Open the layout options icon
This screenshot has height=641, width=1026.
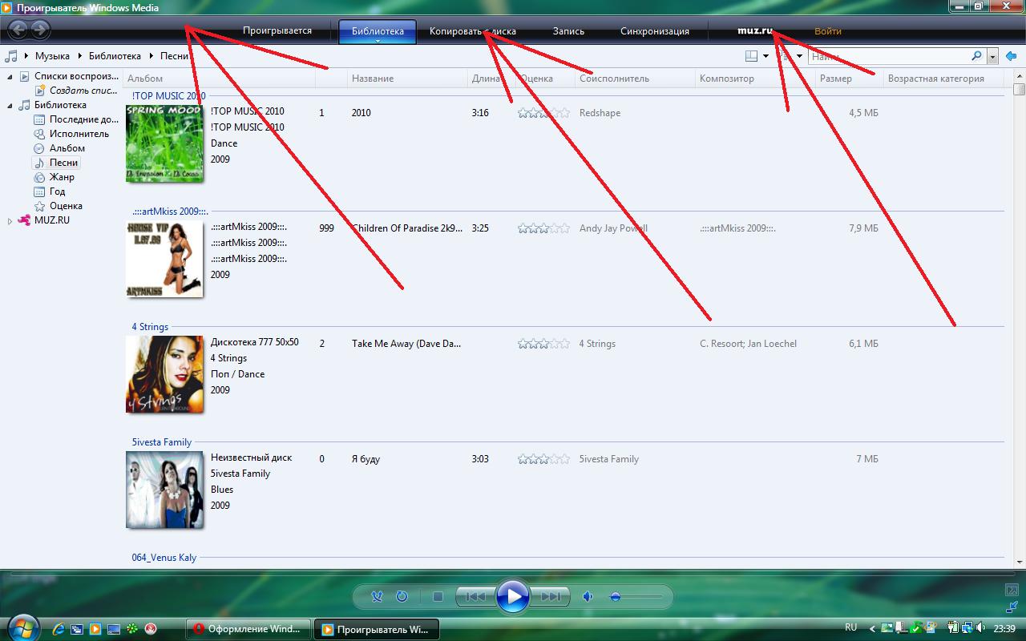[751, 56]
